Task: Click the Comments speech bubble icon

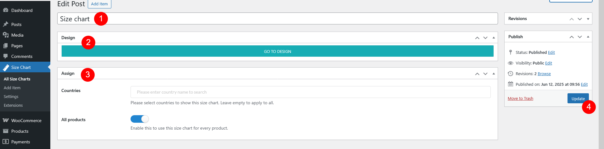Action: coord(6,56)
